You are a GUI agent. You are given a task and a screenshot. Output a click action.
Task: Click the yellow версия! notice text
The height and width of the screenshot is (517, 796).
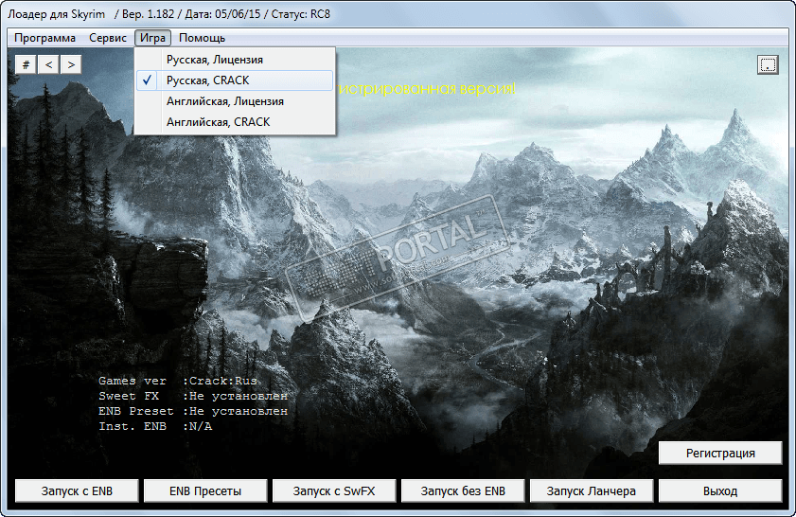point(487,89)
